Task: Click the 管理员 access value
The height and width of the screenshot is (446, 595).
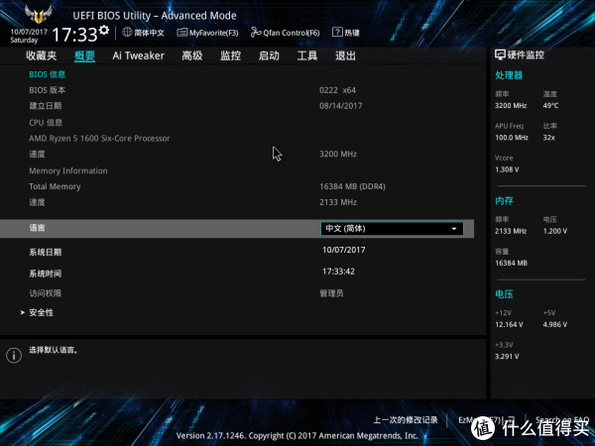Action: [331, 293]
